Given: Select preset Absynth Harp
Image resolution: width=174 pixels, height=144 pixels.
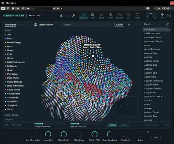Looking at the screenshot, I should pyautogui.click(x=151, y=92).
